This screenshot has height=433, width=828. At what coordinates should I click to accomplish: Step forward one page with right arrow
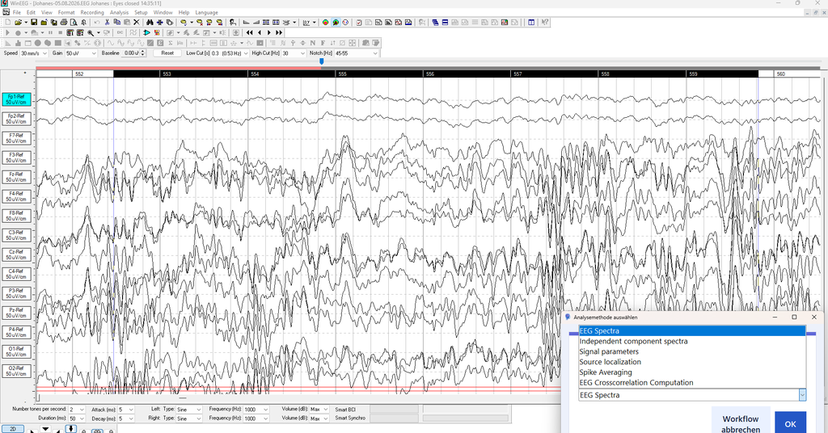(269, 32)
